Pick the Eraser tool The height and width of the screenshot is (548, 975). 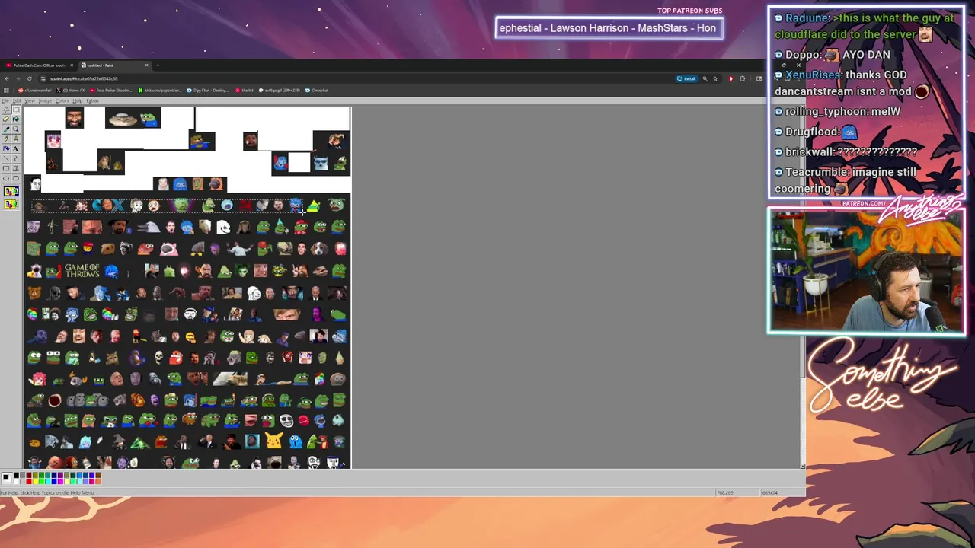6,119
